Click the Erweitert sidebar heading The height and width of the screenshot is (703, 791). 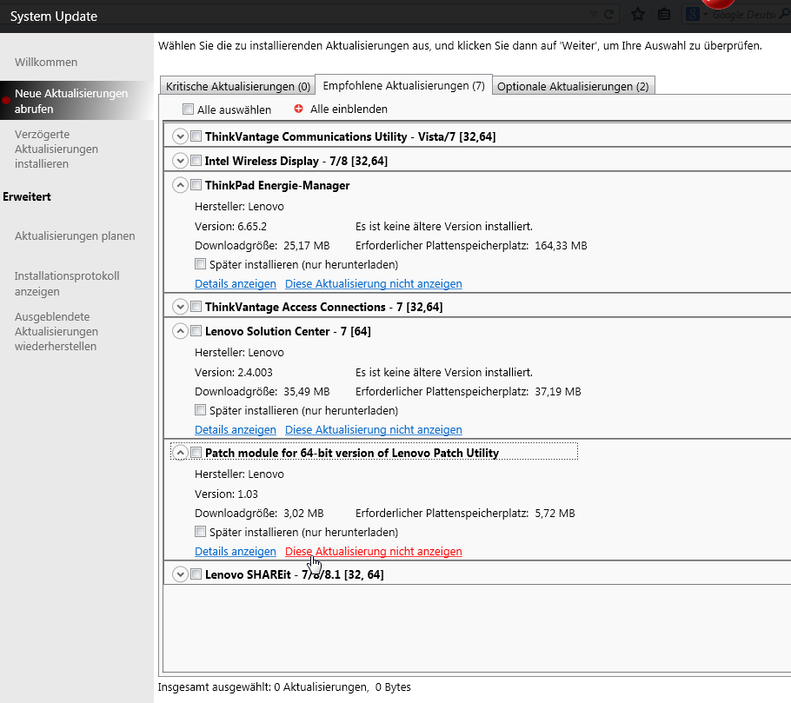point(27,196)
